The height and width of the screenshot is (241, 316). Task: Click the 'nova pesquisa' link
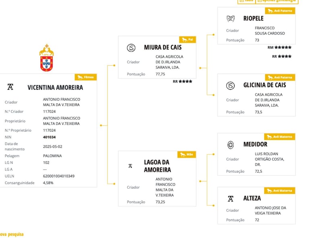(12, 234)
